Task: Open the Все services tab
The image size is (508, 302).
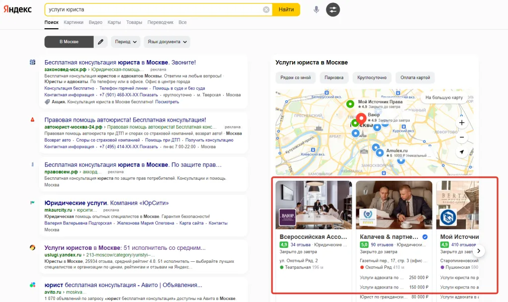Action: click(183, 22)
